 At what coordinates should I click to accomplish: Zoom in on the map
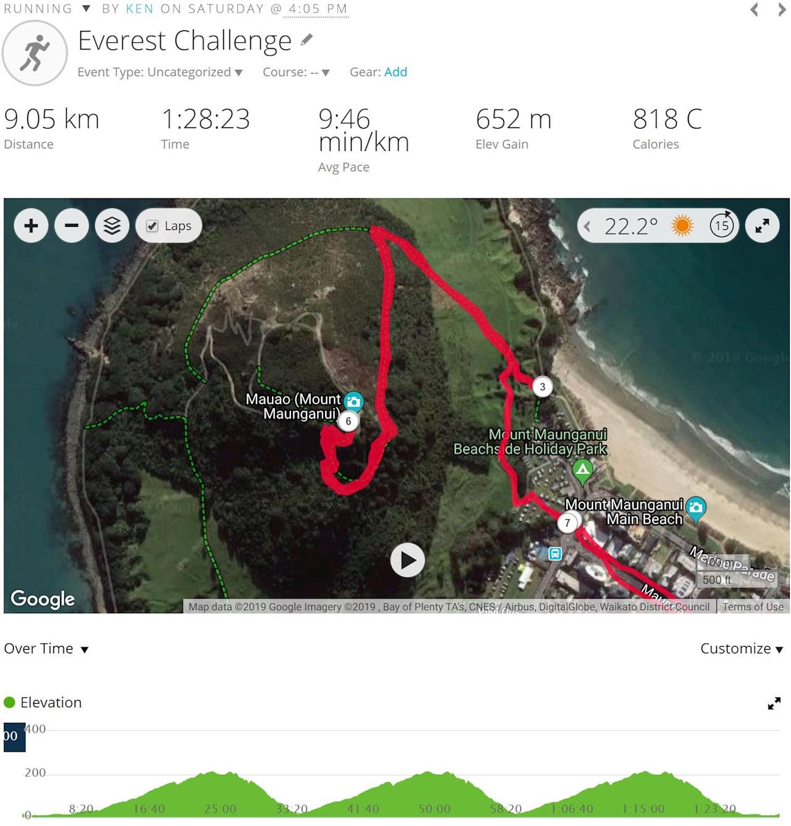31,226
